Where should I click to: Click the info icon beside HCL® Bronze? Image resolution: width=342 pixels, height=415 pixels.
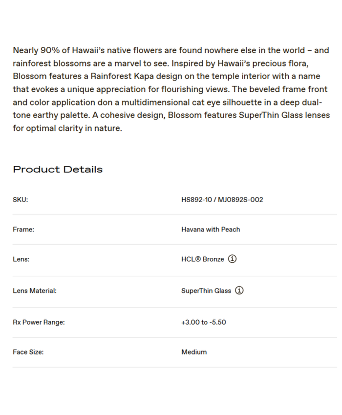pyautogui.click(x=233, y=259)
